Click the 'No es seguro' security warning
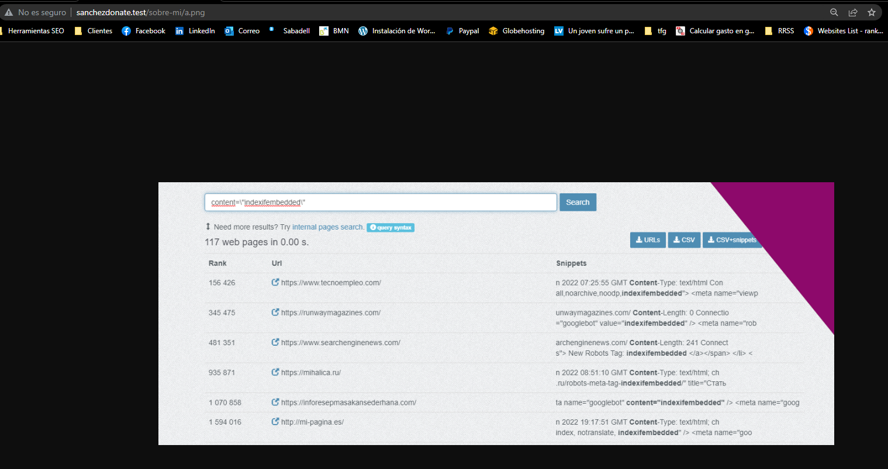The width and height of the screenshot is (888, 469). point(35,12)
